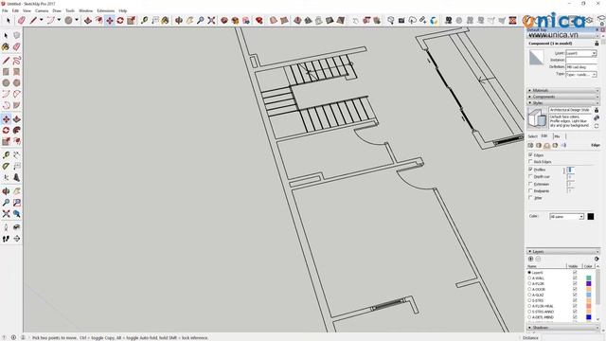Select the 3D Text tool
Screen dimensions: 606x341
pyautogui.click(x=17, y=177)
